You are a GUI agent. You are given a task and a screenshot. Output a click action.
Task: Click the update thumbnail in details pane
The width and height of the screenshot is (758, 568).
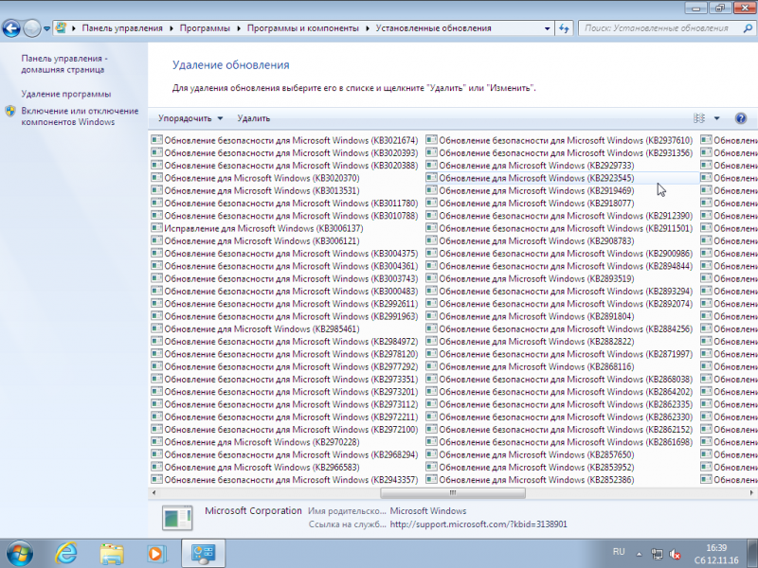pos(177,518)
